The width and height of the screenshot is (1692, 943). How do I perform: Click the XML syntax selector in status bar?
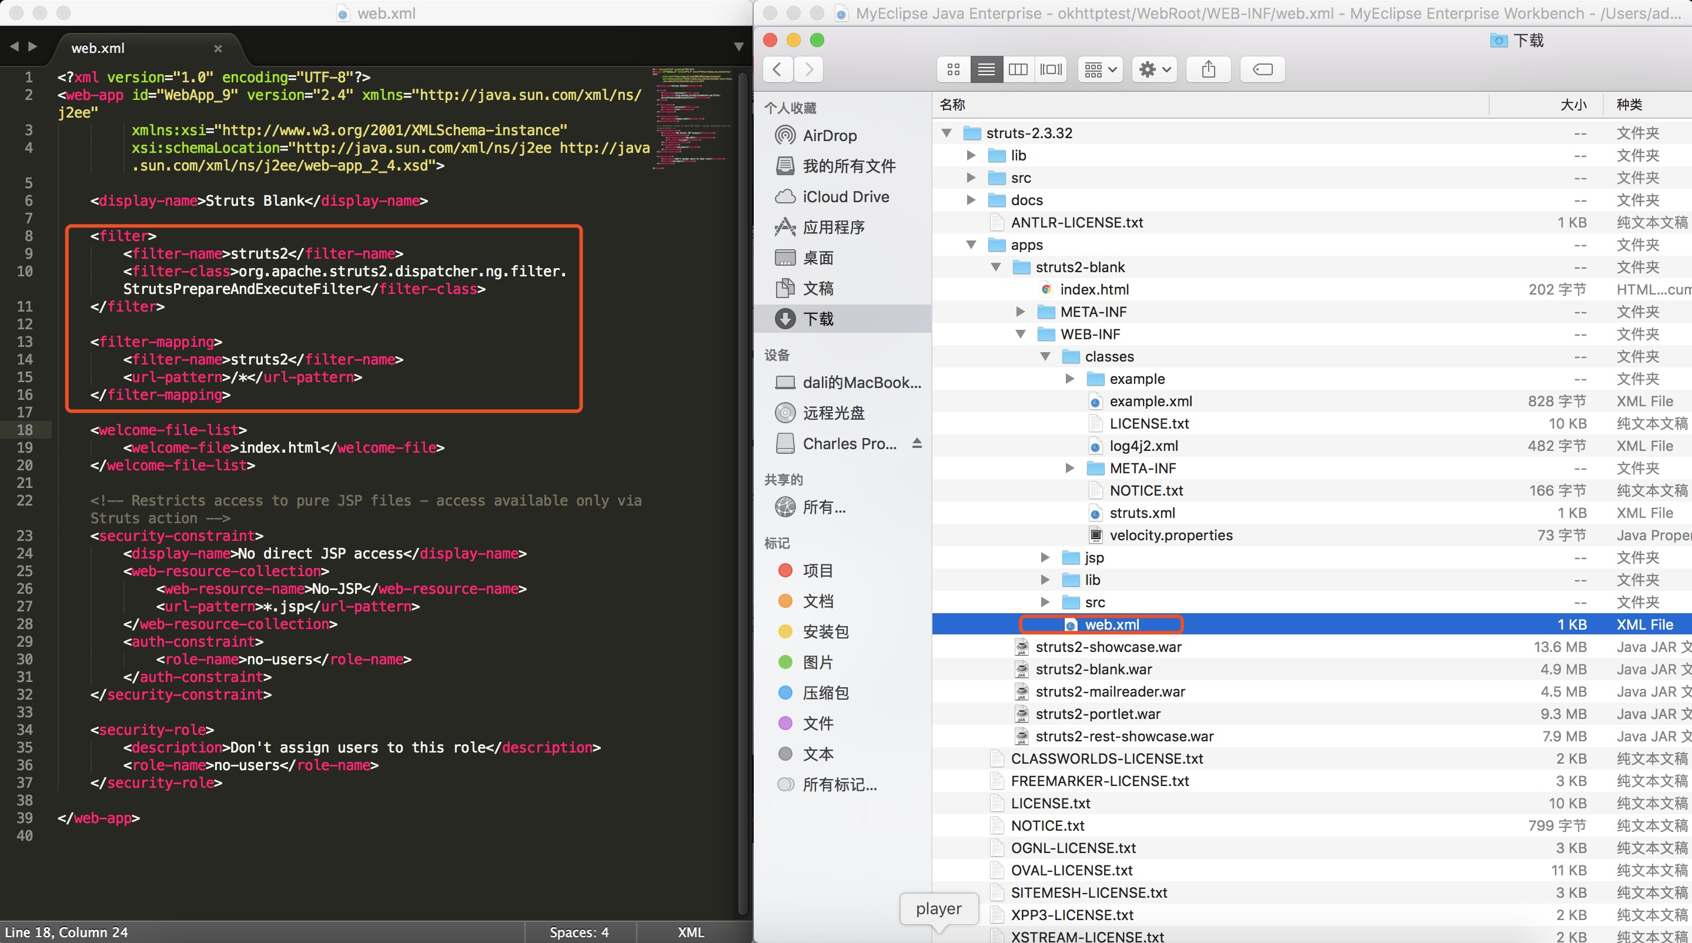(x=690, y=932)
